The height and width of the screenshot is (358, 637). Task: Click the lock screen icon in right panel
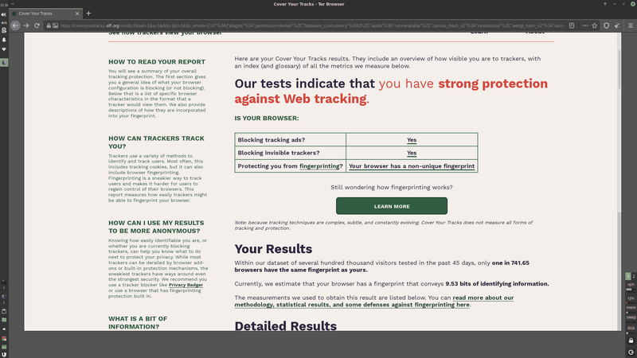[631, 340]
